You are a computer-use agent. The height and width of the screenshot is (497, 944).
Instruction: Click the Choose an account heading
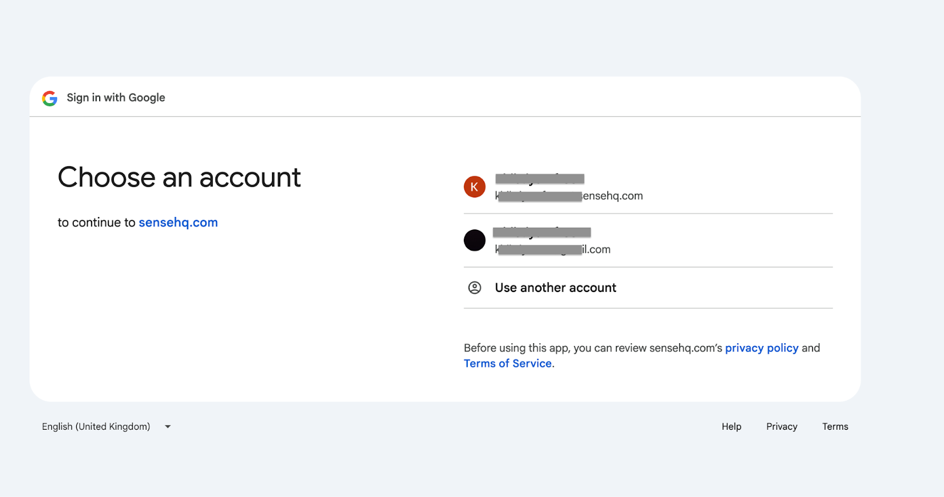click(x=179, y=177)
